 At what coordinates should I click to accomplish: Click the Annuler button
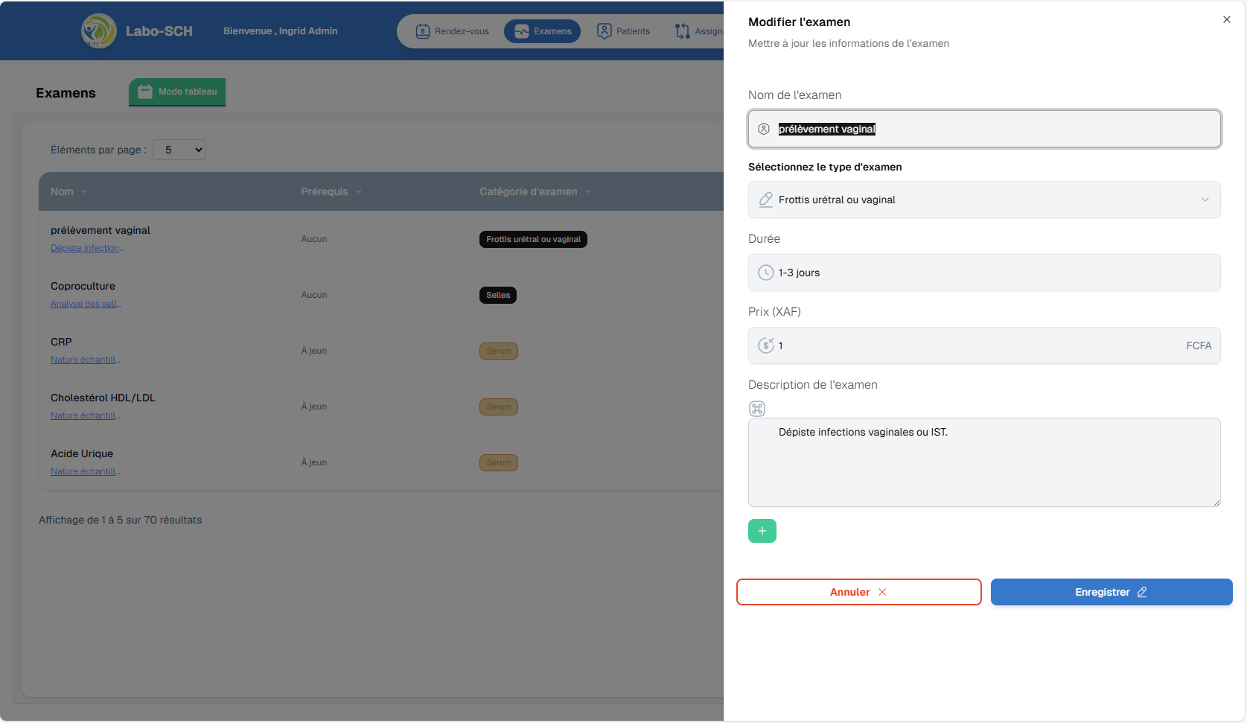pos(858,592)
